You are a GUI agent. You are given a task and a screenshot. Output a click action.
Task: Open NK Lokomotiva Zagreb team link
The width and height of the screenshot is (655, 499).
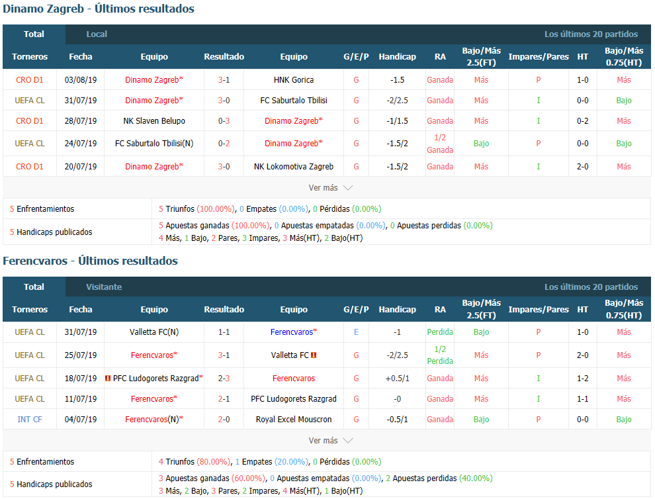tap(294, 166)
